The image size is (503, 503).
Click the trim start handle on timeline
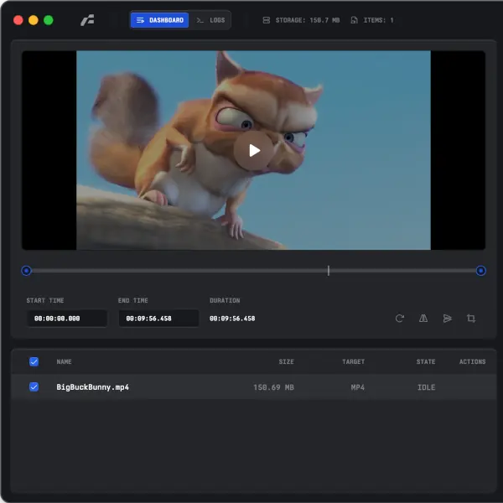[26, 271]
